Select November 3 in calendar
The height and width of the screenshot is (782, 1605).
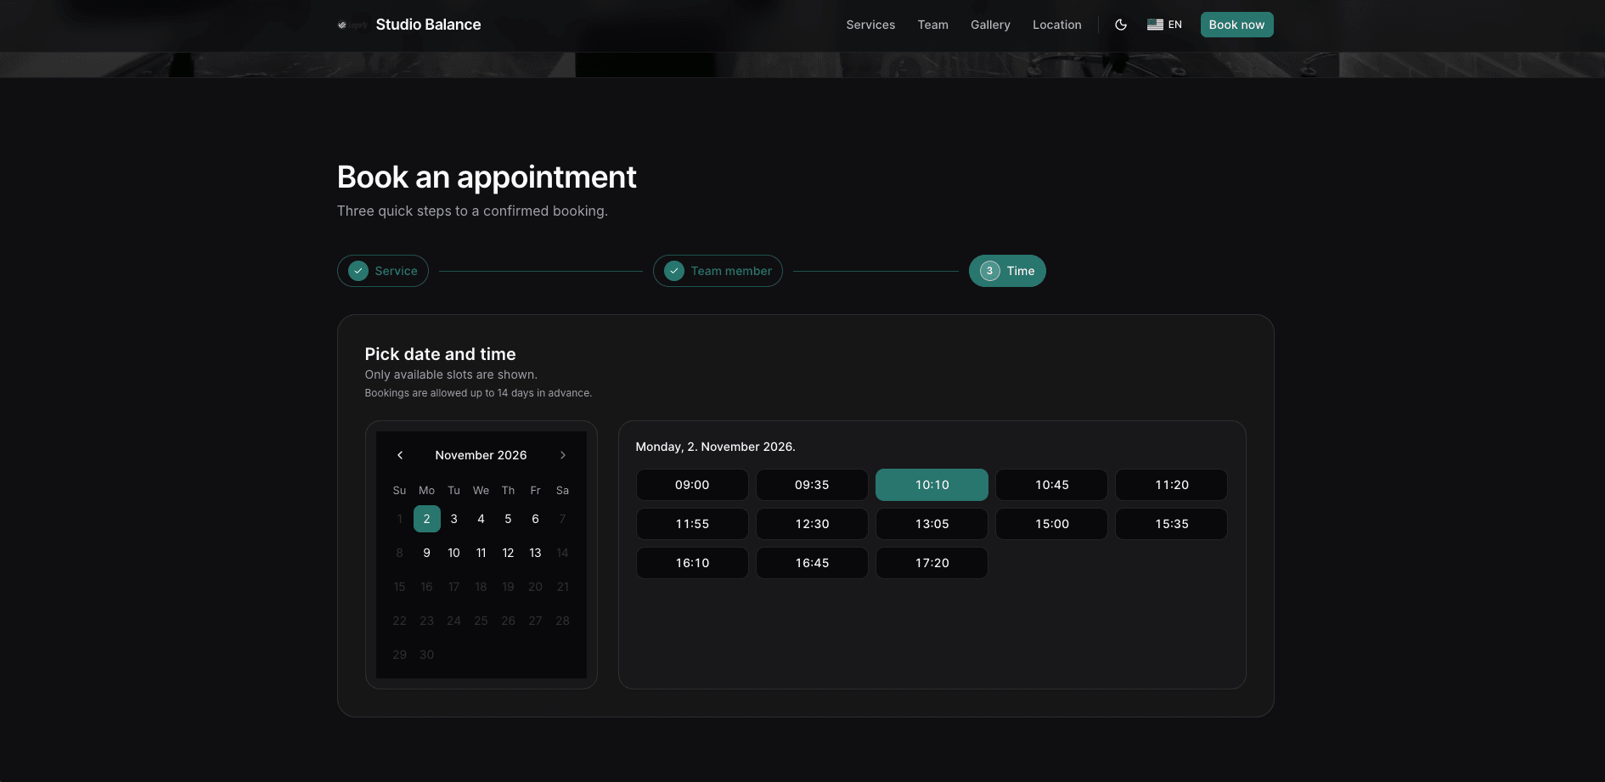(x=454, y=519)
